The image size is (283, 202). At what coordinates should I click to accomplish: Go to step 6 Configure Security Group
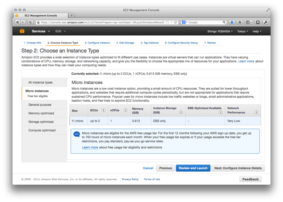pyautogui.click(x=181, y=43)
